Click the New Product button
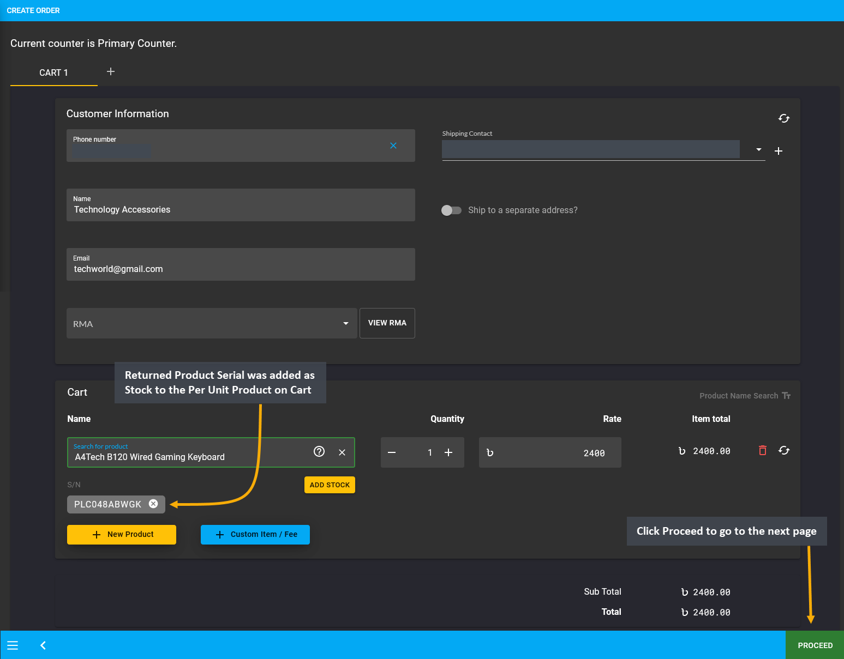The width and height of the screenshot is (844, 659). pyautogui.click(x=122, y=535)
